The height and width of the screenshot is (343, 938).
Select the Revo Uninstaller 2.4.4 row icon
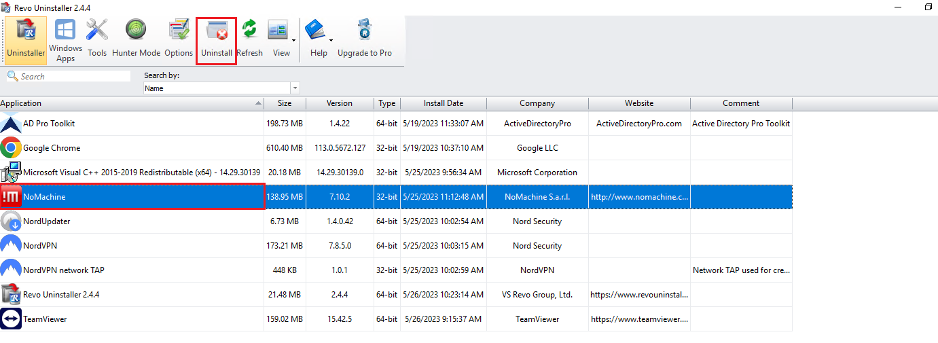click(x=11, y=295)
